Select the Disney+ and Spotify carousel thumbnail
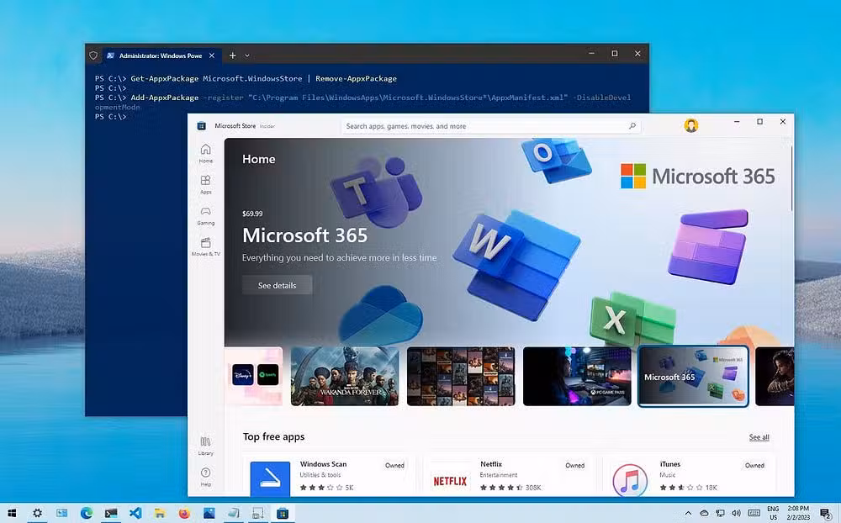841x523 pixels. pyautogui.click(x=254, y=376)
